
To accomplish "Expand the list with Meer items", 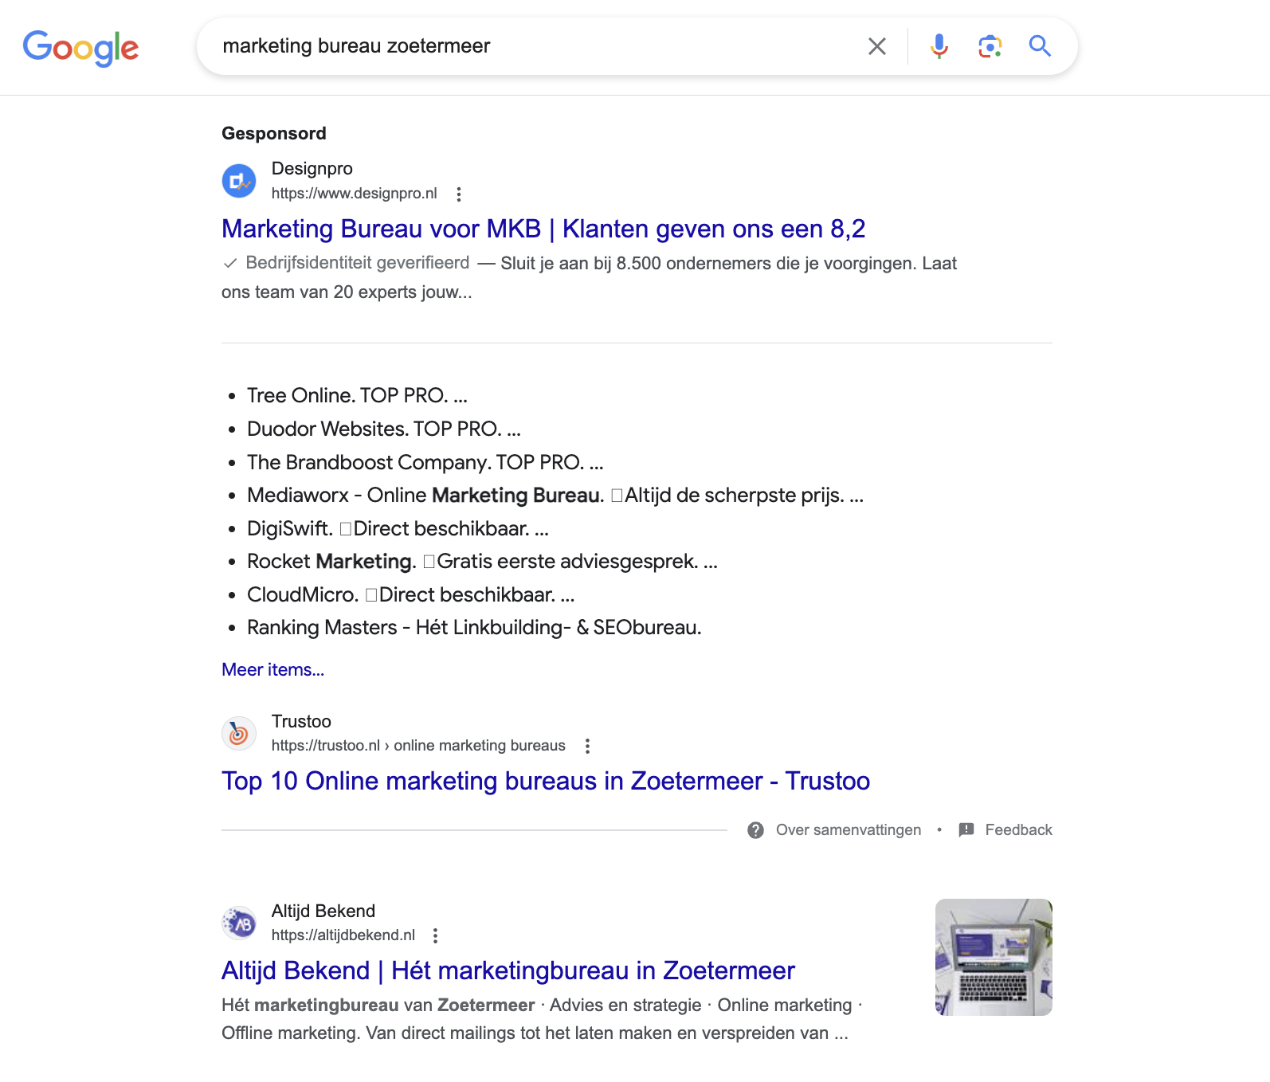I will click(272, 670).
